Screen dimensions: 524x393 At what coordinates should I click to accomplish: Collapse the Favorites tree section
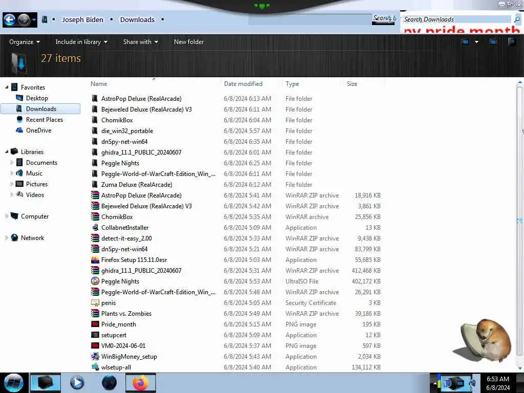[7, 87]
